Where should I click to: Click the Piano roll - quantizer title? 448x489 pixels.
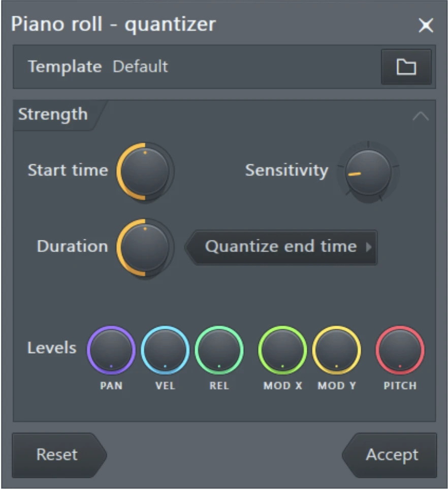114,24
